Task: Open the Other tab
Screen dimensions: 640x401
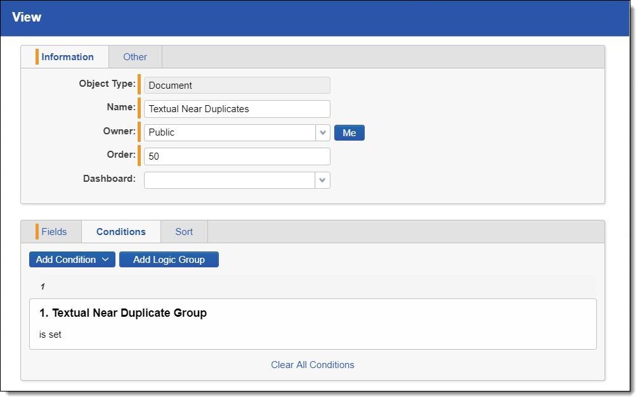Action: click(x=135, y=57)
